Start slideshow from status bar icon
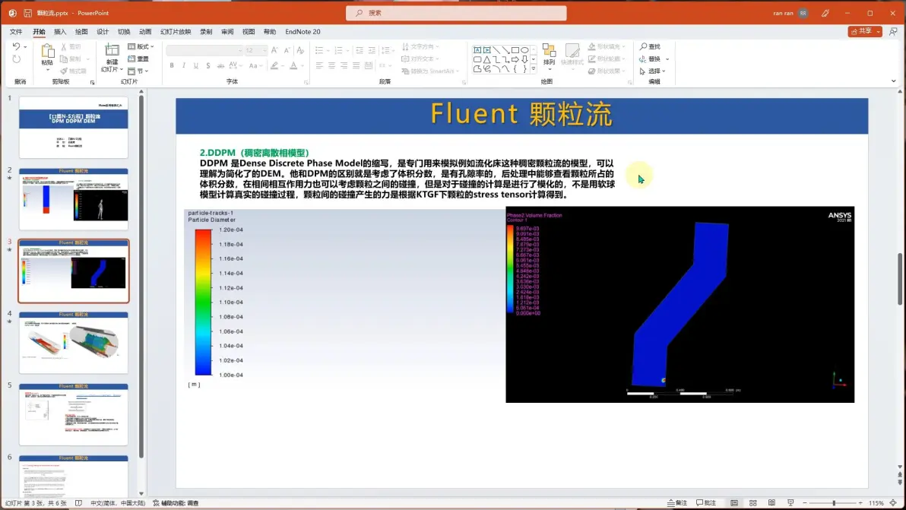This screenshot has height=510, width=906. click(790, 503)
